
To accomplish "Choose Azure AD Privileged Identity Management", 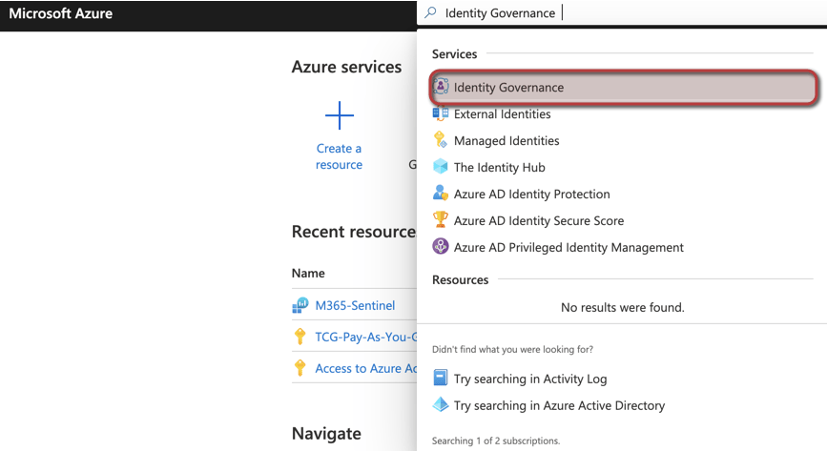I will click(x=569, y=248).
